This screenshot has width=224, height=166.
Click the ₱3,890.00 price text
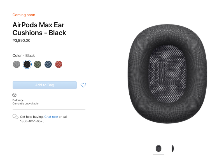pyautogui.click(x=22, y=40)
